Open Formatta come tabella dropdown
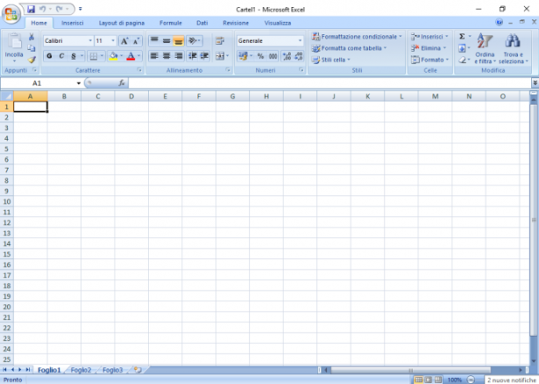539x384 pixels. click(x=349, y=48)
